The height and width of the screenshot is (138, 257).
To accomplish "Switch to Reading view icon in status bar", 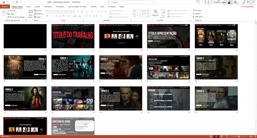I will click(x=222, y=136).
